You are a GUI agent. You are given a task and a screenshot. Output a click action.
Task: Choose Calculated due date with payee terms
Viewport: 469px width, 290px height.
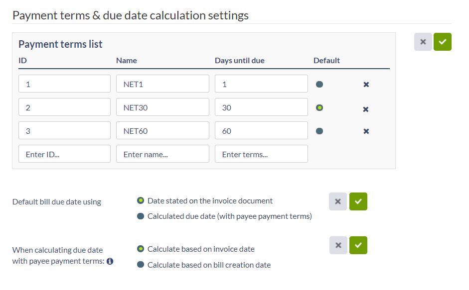(x=224, y=216)
